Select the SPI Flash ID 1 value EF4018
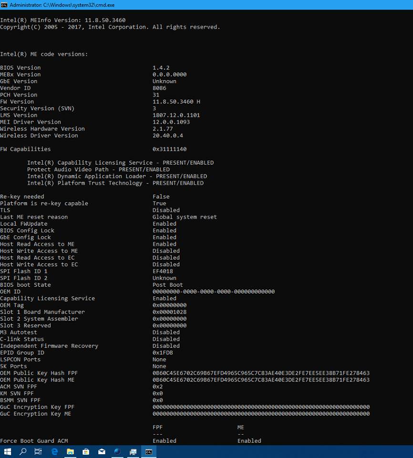Image resolution: width=413 pixels, height=458 pixels. pyautogui.click(x=163, y=271)
